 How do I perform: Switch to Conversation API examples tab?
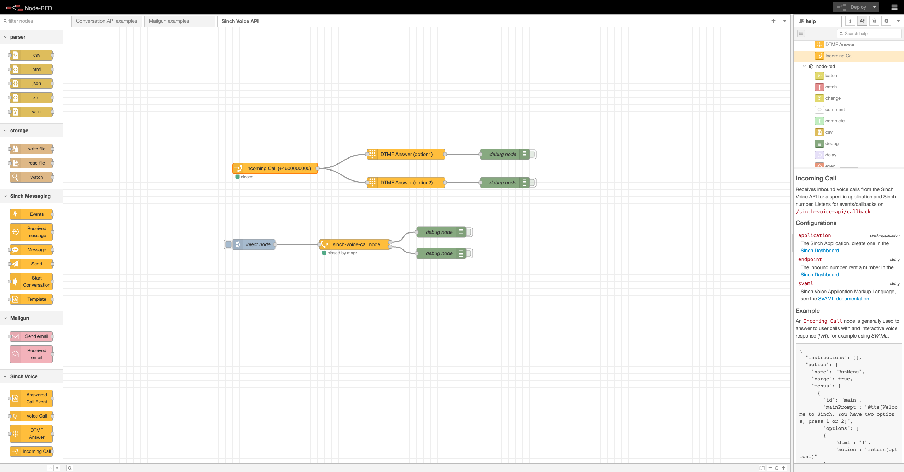[106, 21]
